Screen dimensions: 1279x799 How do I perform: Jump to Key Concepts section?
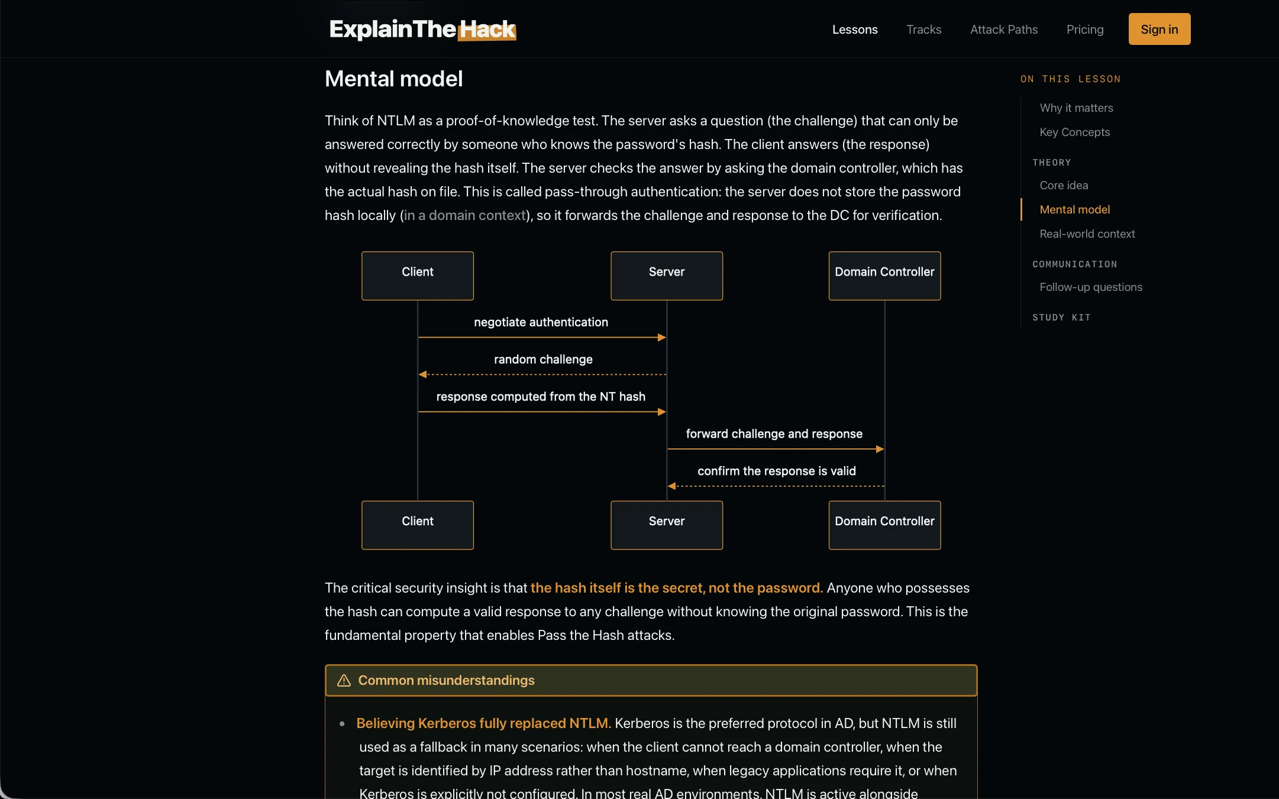1074,132
